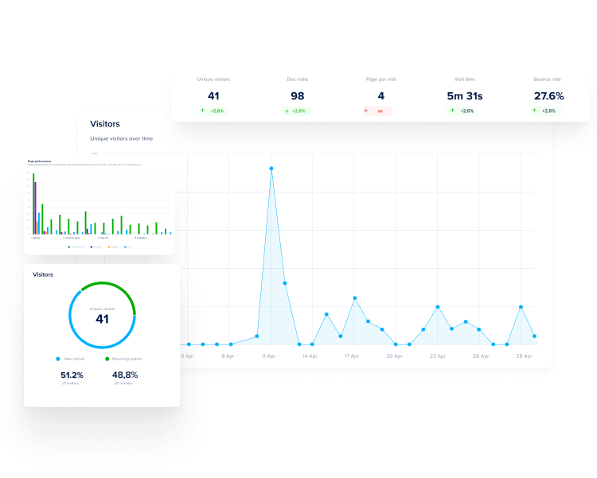Click the 23 Apr axis label
Screen dimensions: 597x478
[438, 356]
